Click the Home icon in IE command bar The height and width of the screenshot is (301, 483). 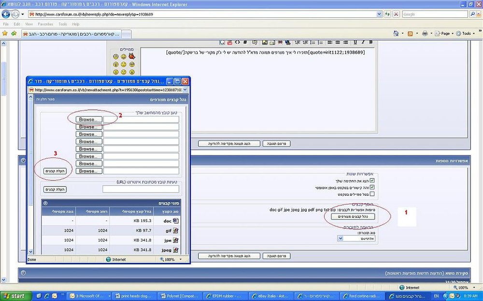tap(396, 33)
